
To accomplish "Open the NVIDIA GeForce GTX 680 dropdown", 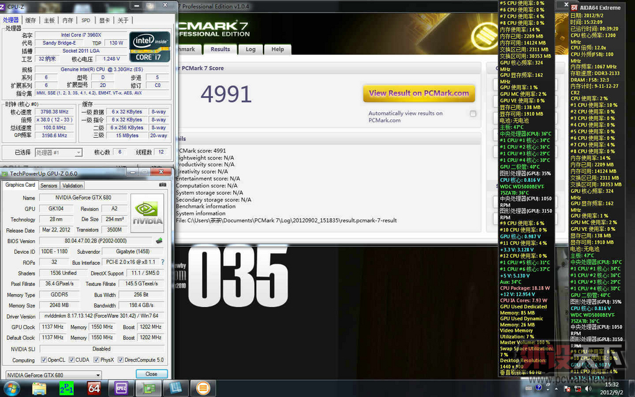I will (53, 375).
